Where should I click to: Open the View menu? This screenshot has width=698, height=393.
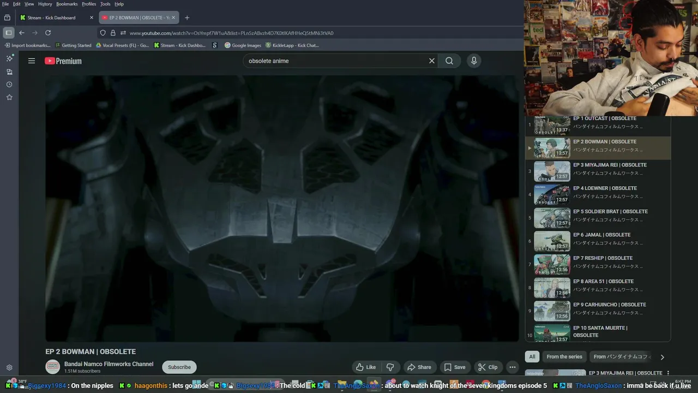29,4
